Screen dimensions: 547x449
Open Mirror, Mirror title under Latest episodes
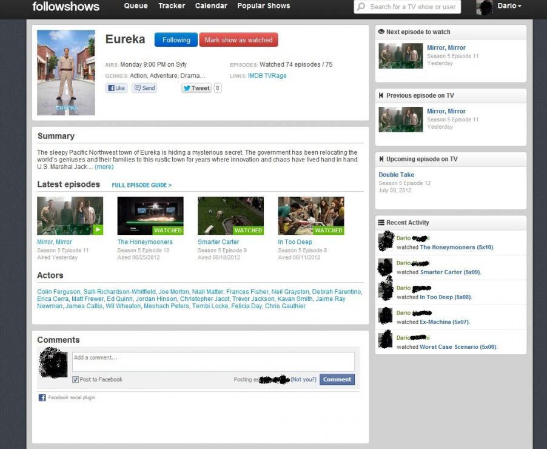[x=55, y=242]
